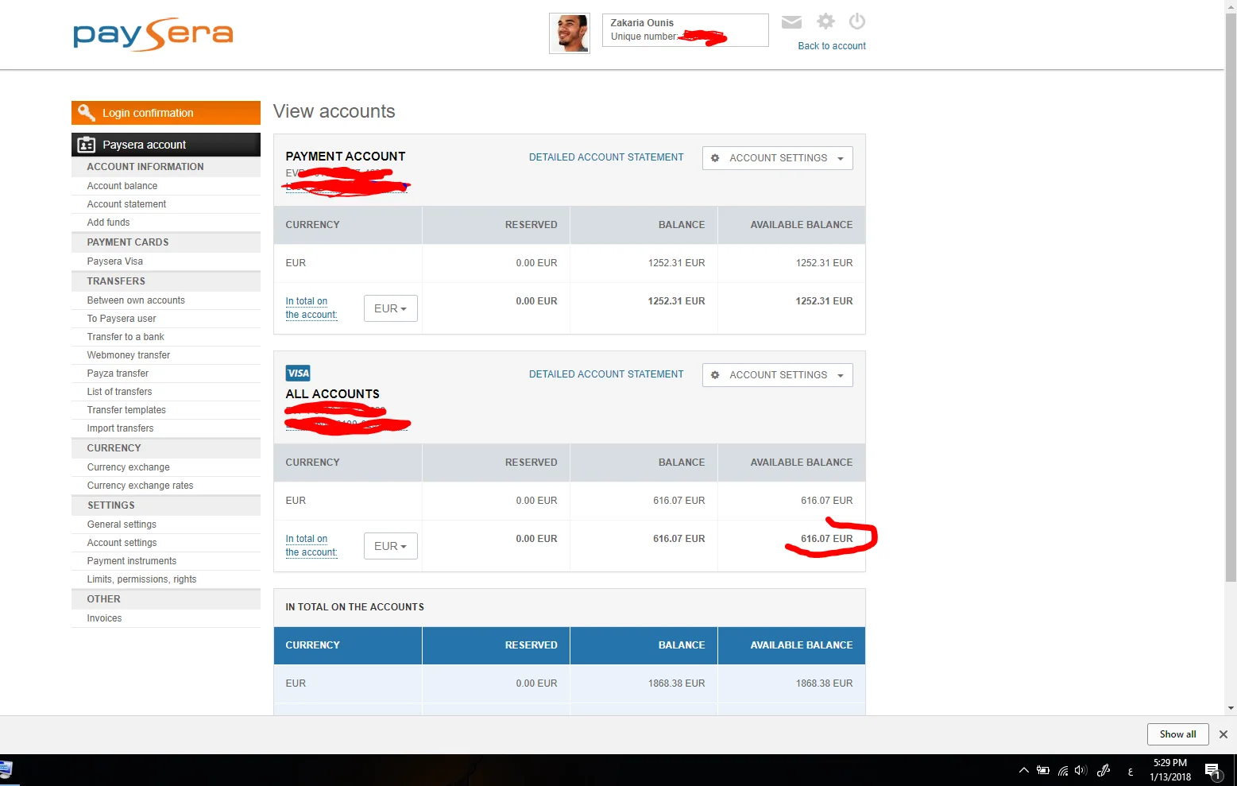Click the power logout icon

[856, 21]
